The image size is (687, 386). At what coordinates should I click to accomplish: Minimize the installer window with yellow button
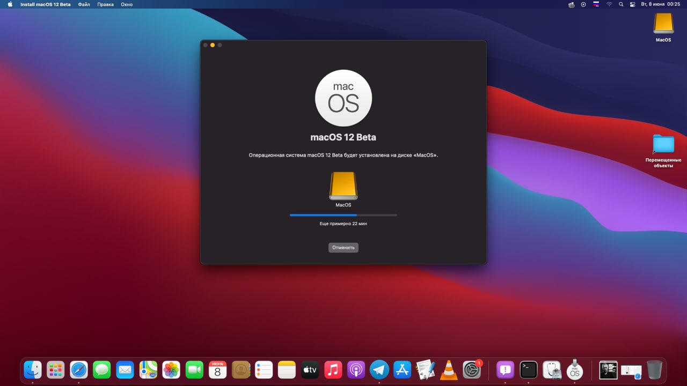pyautogui.click(x=213, y=45)
